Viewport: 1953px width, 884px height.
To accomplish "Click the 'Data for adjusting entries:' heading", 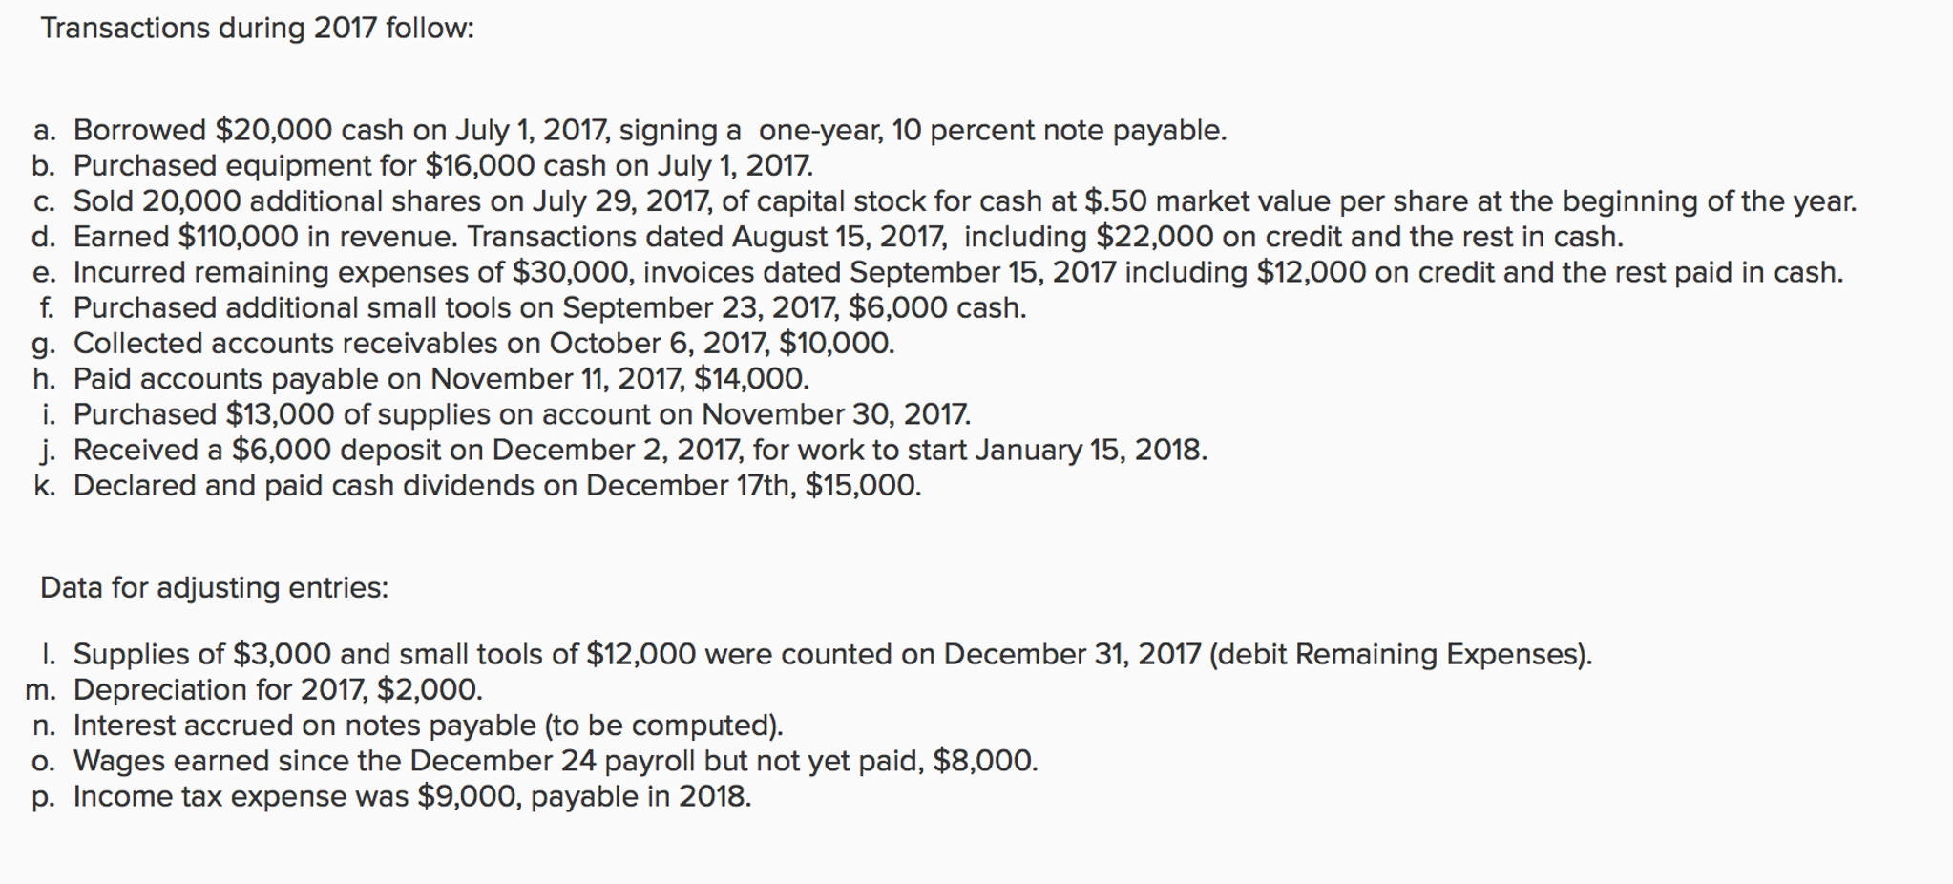I will (x=215, y=587).
